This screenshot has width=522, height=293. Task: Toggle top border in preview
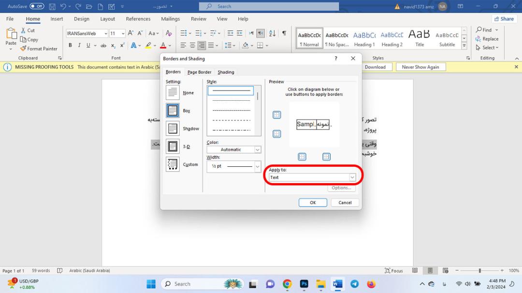tap(276, 115)
